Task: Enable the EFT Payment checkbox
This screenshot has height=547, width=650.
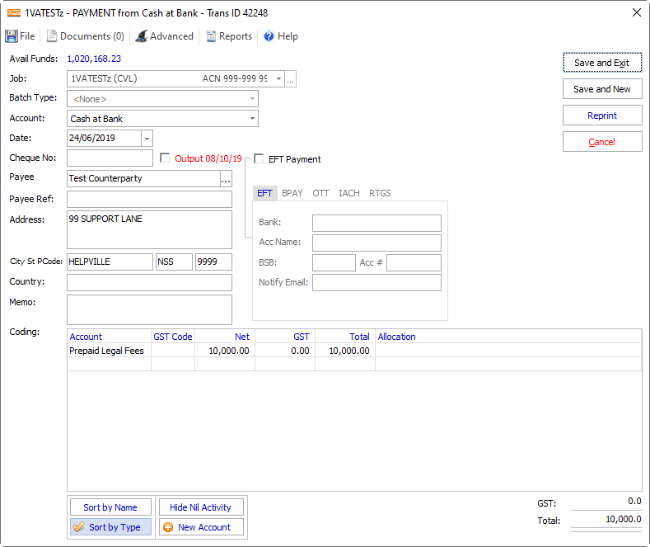Action: (260, 159)
